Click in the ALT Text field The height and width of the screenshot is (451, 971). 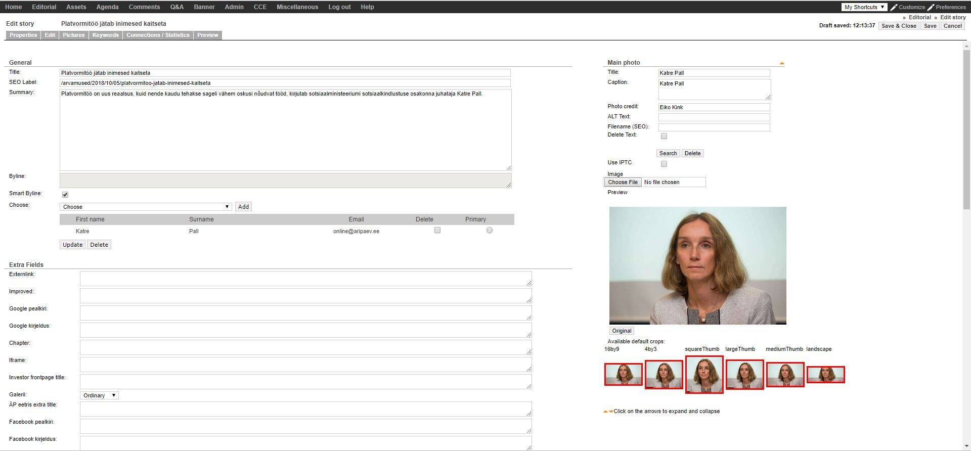tap(714, 117)
